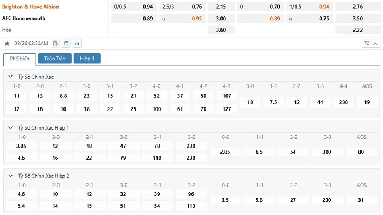This screenshot has width=383, height=215.
Task: Open Brighton & Hove Albion team link
Action: pos(31,7)
